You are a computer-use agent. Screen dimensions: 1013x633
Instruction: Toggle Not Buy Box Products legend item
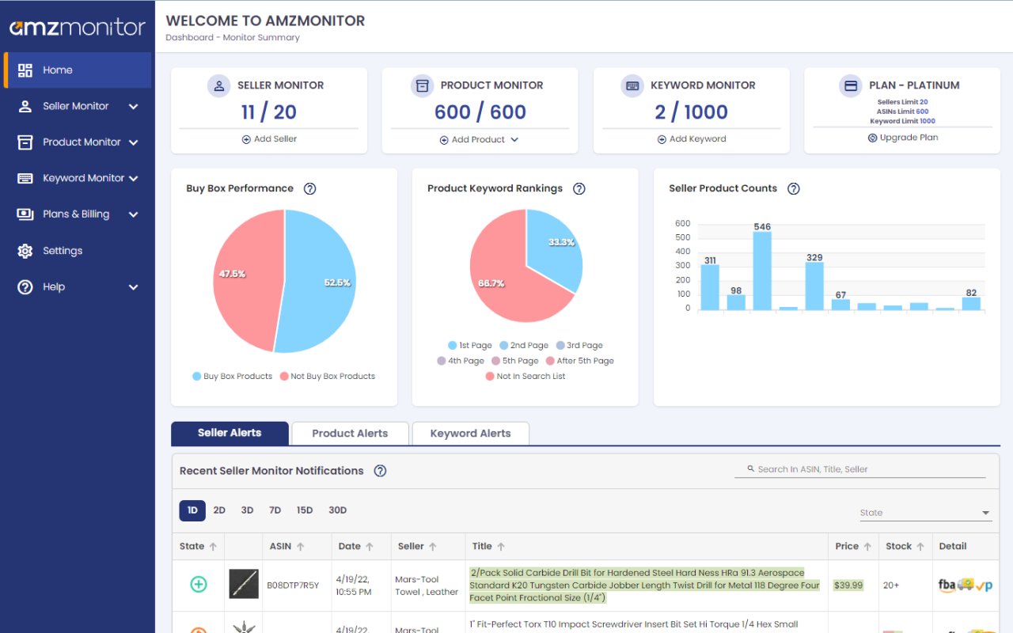(327, 377)
